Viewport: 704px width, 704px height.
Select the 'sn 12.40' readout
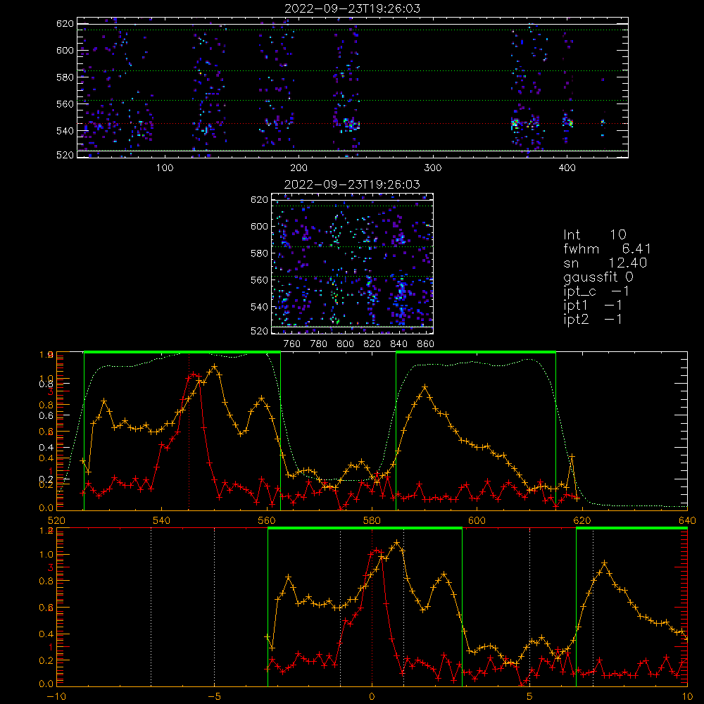[x=605, y=263]
